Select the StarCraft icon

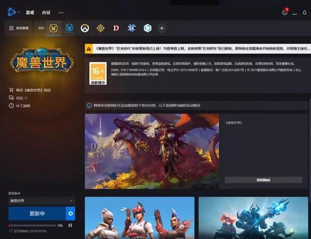(132, 28)
